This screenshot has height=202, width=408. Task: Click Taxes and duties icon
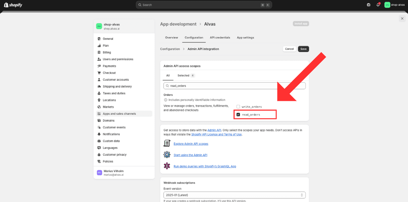coord(99,93)
